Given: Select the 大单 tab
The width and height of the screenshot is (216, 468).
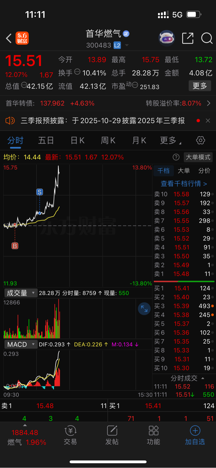Looking at the screenshot, I should (x=184, y=171).
